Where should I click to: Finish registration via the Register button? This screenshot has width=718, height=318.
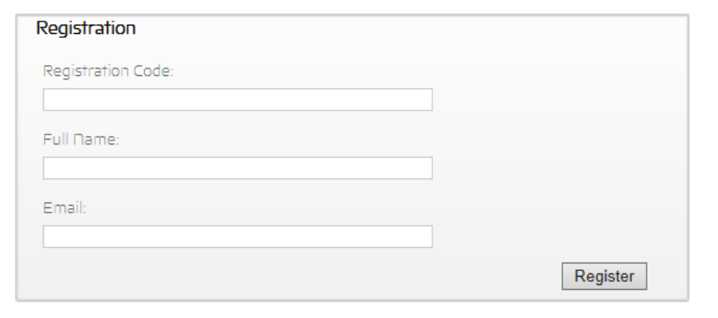coord(605,276)
